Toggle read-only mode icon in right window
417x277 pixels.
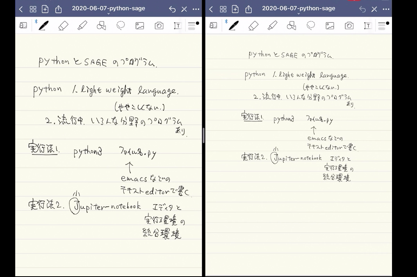coord(214,25)
